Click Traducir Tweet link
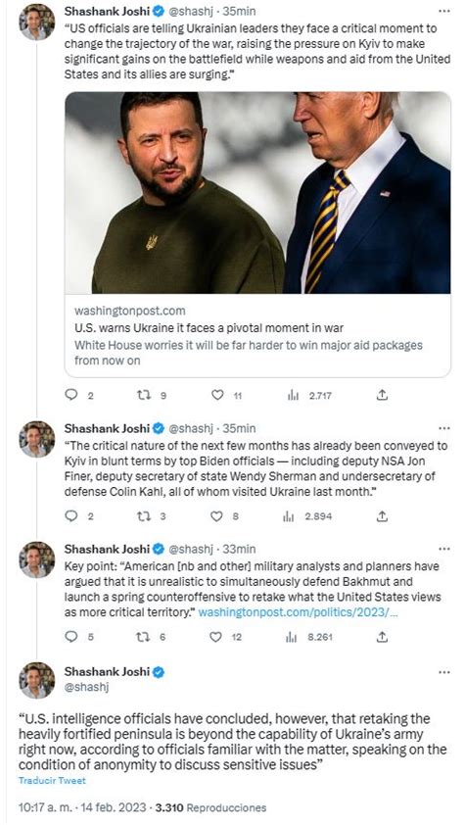 52,780
